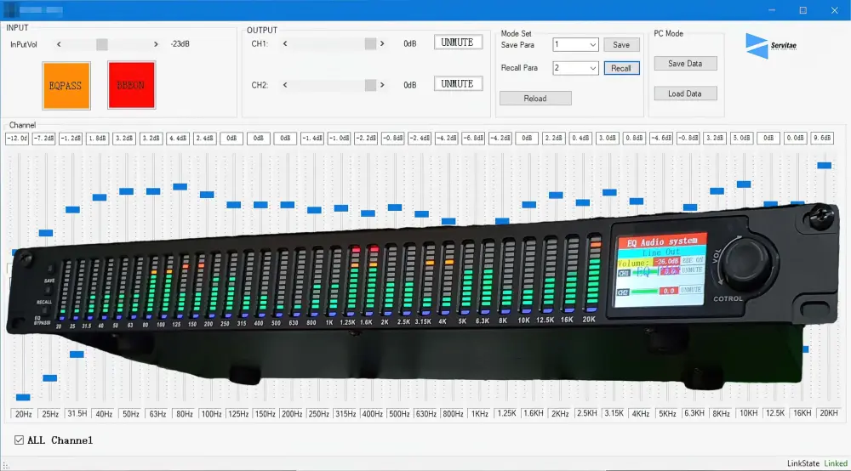Click the Servitae logo
Viewport: 851px width, 471px height.
[771, 45]
